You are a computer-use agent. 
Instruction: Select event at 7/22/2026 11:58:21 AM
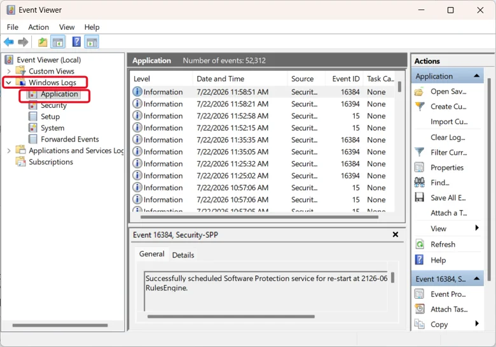(263, 104)
